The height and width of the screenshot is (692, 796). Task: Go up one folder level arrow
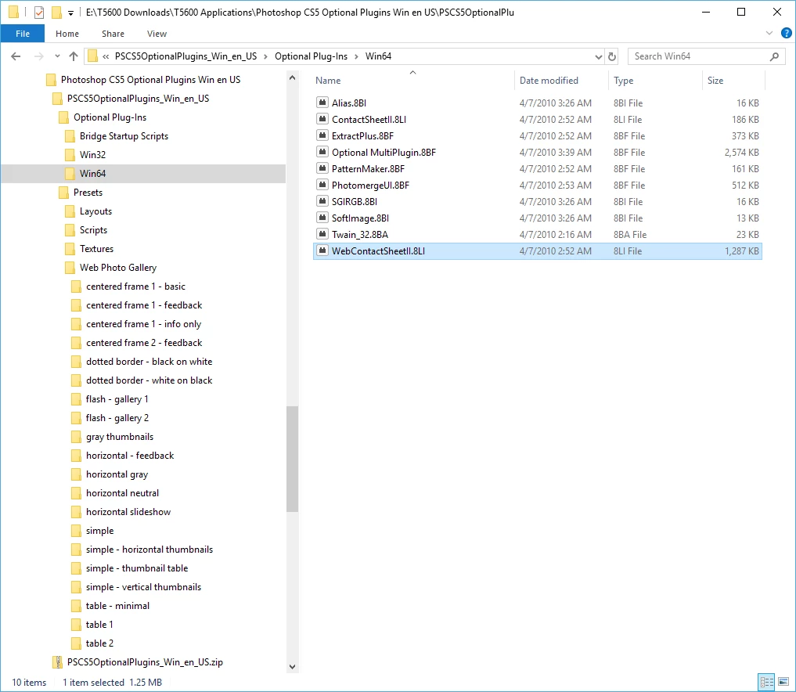(74, 56)
